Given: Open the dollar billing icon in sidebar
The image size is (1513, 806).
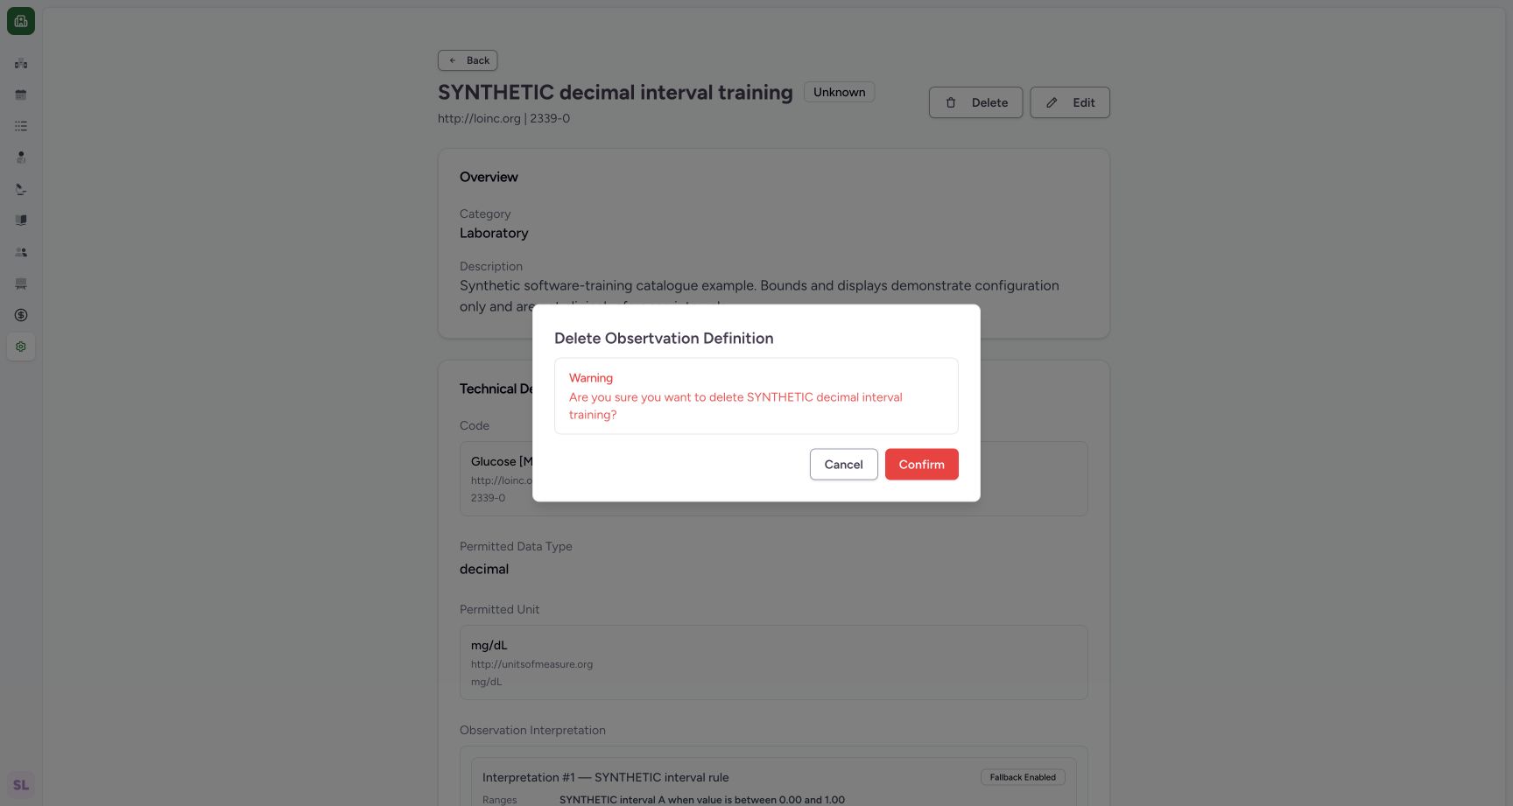Looking at the screenshot, I should point(21,315).
